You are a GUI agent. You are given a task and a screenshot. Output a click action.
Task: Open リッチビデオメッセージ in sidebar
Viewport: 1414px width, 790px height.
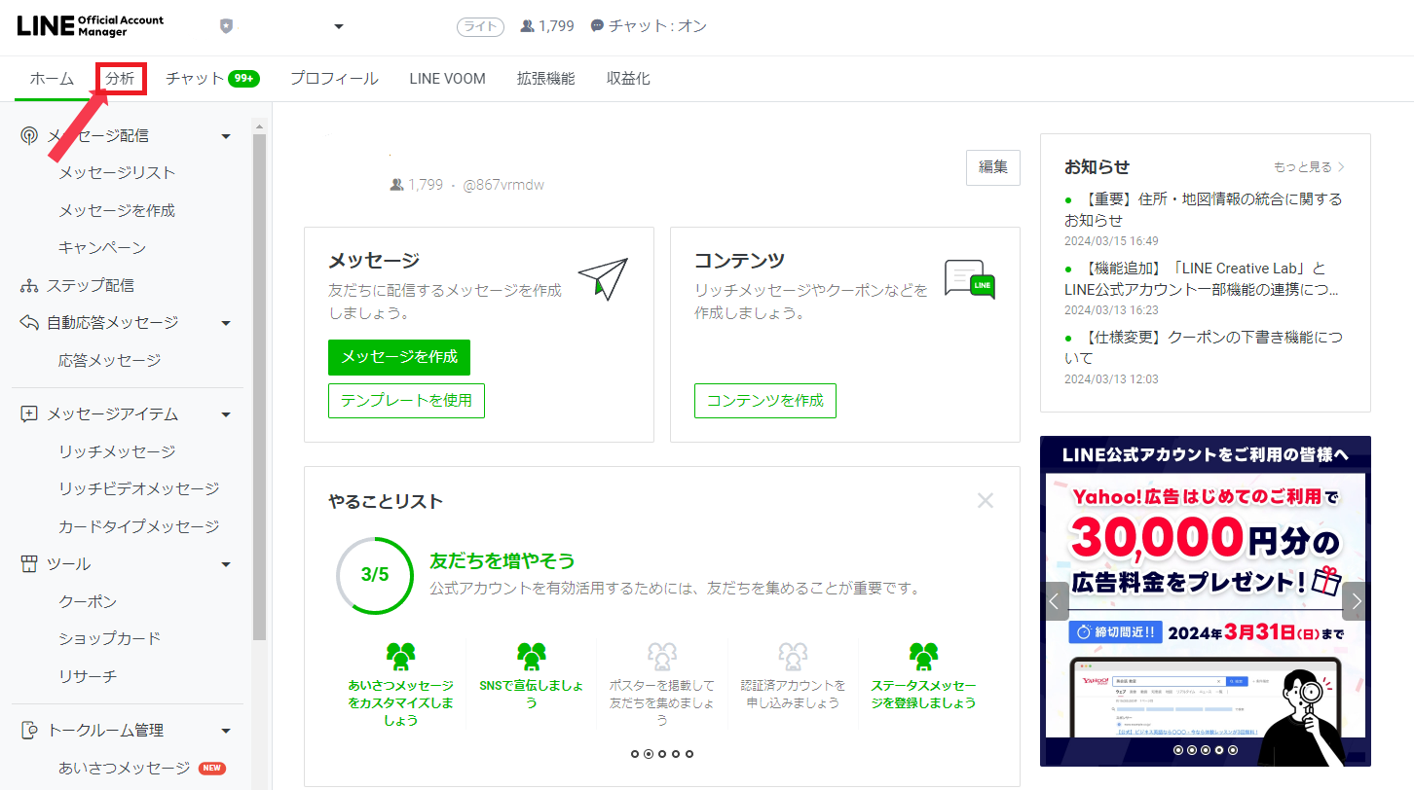(139, 488)
